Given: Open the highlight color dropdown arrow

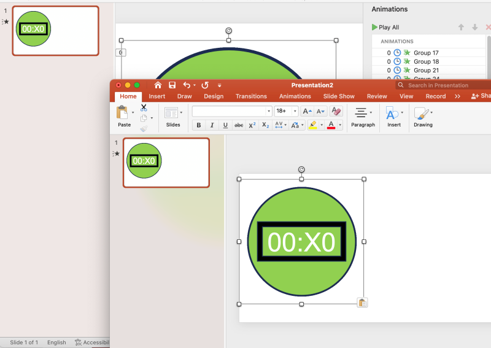Looking at the screenshot, I should (x=322, y=125).
